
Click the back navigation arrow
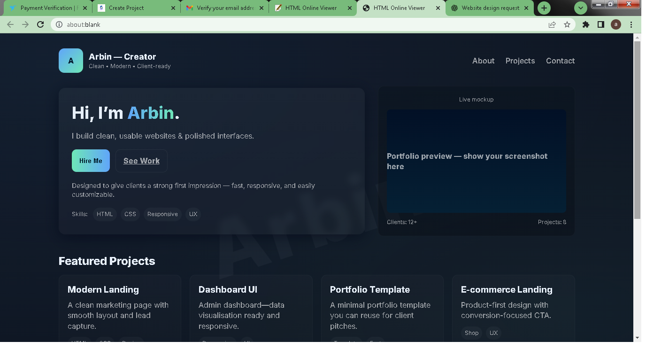coord(10,24)
